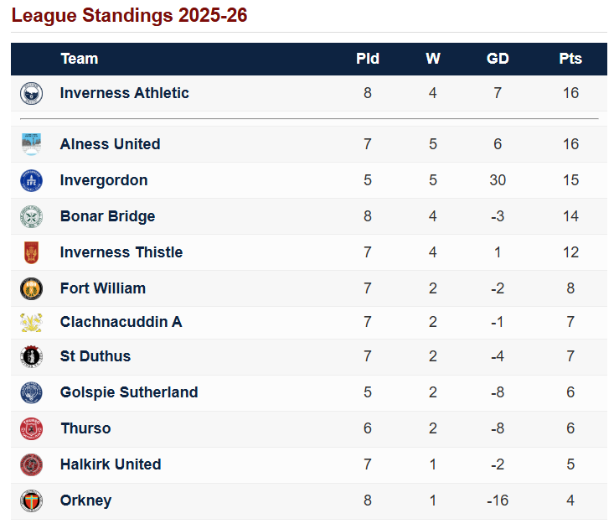Click the Clachnacuddin A yellow crest
The width and height of the screenshot is (614, 529).
[x=31, y=322]
